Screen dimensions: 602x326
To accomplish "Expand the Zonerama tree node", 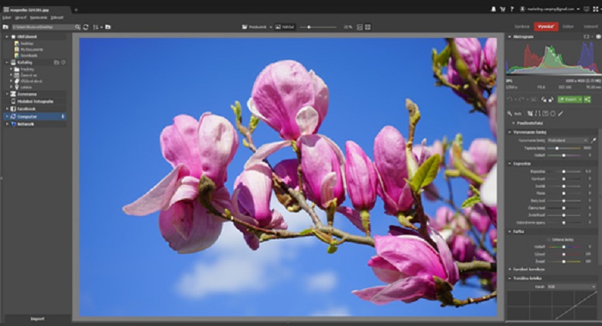I will (x=7, y=94).
